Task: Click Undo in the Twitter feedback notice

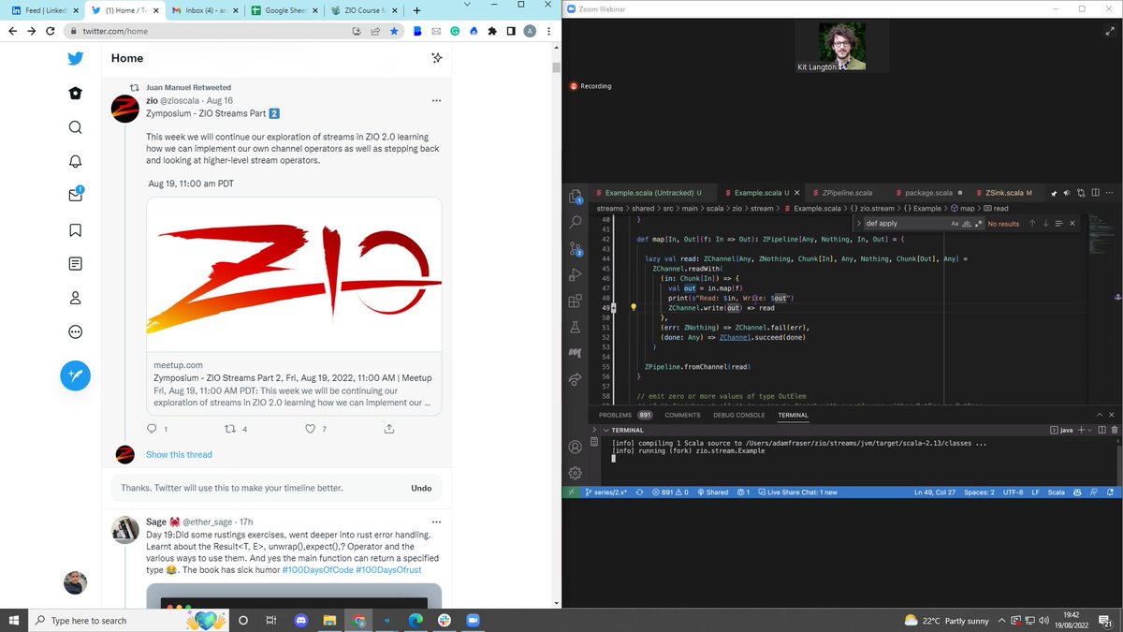Action: (x=421, y=488)
